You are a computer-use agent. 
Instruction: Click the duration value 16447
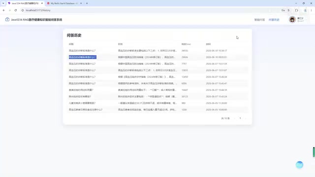click(x=185, y=90)
